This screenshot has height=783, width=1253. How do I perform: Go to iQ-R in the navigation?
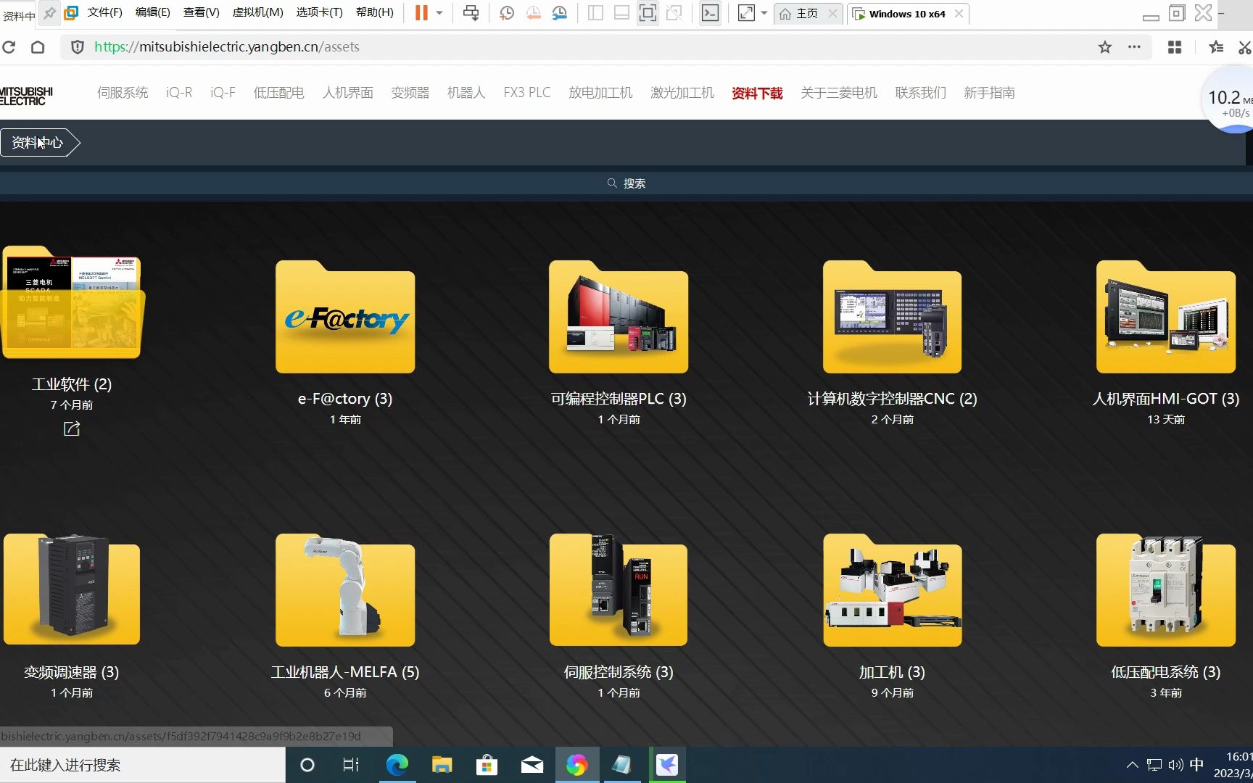pos(179,93)
